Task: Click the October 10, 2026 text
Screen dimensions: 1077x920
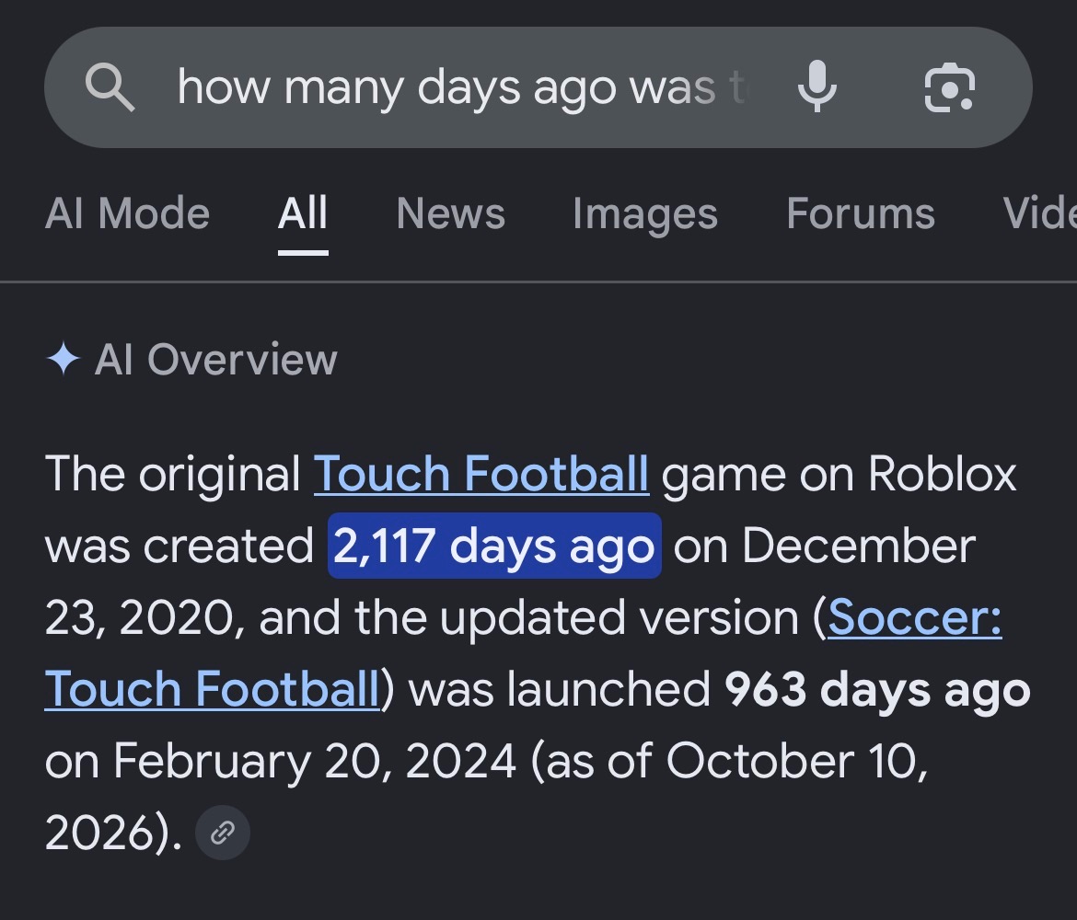Action: (x=486, y=797)
